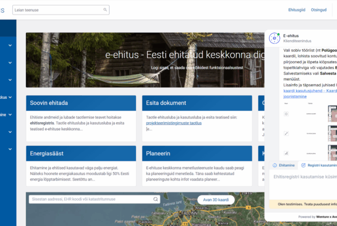Click the 'Powered by Wenture' footer text
The image size is (337, 226).
[317, 217]
